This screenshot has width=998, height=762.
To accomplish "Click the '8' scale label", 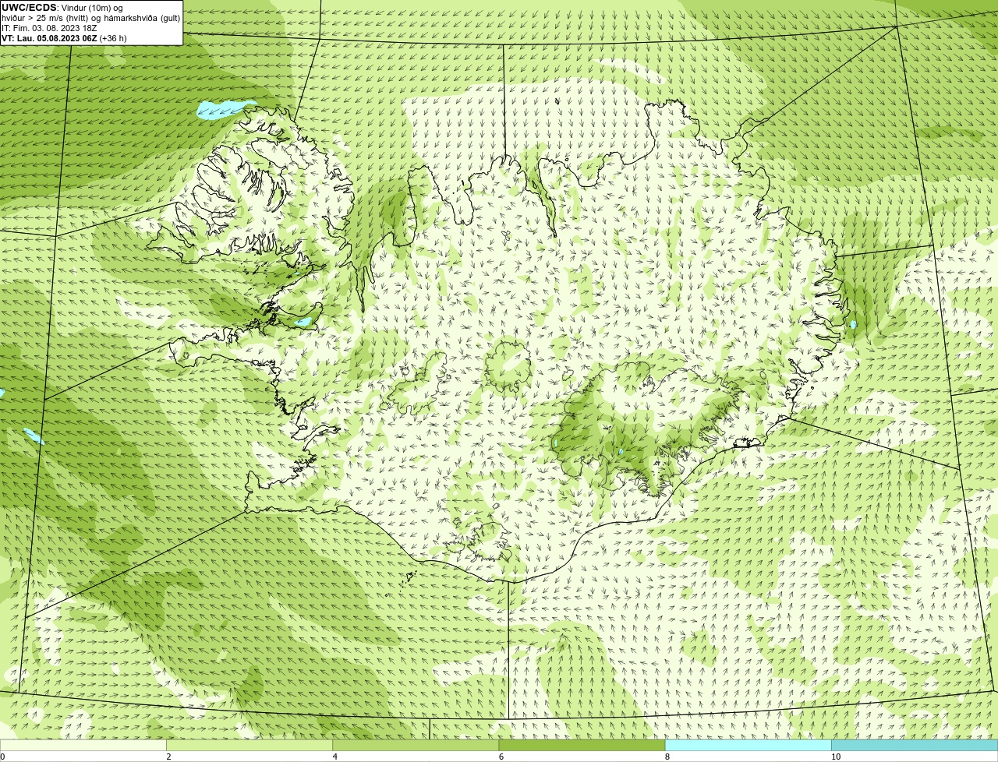I will [x=667, y=757].
